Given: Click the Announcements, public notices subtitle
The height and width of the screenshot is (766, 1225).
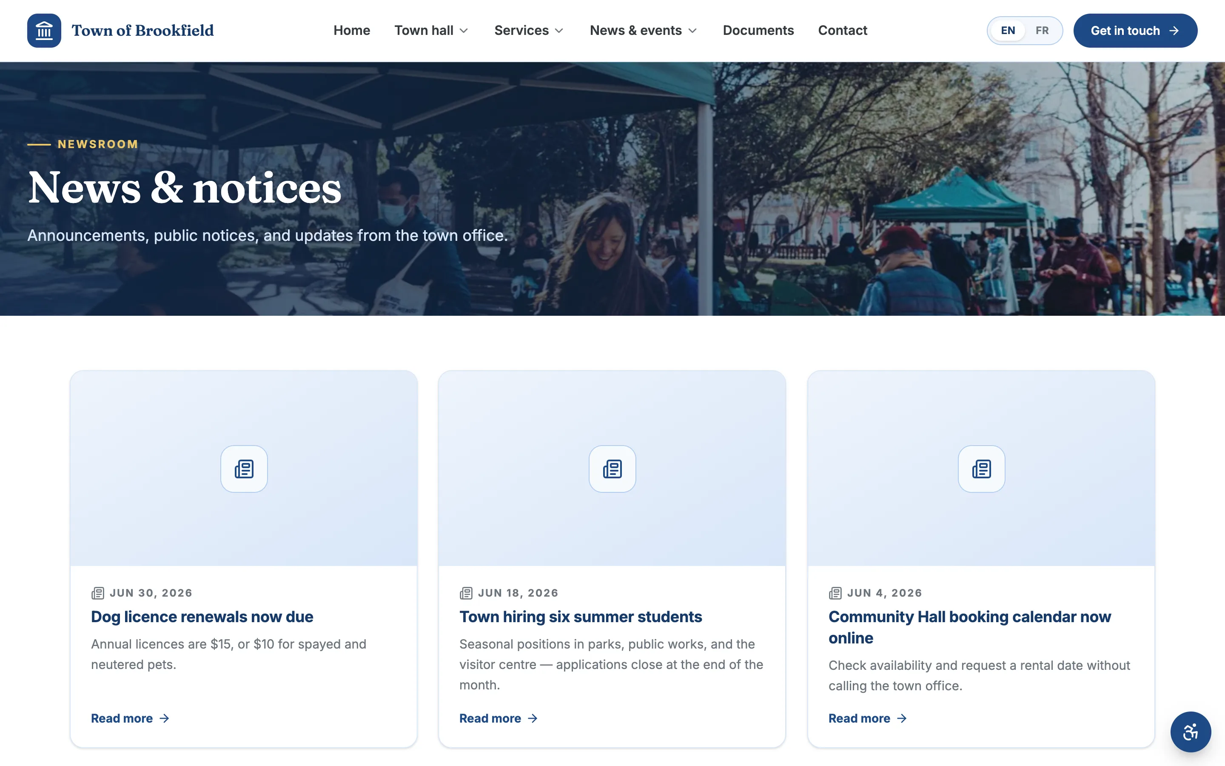Looking at the screenshot, I should [x=267, y=236].
